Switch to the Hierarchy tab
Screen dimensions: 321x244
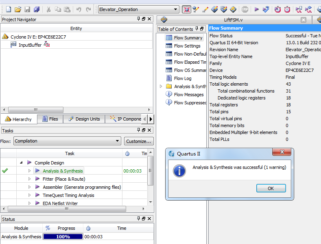coord(19,119)
